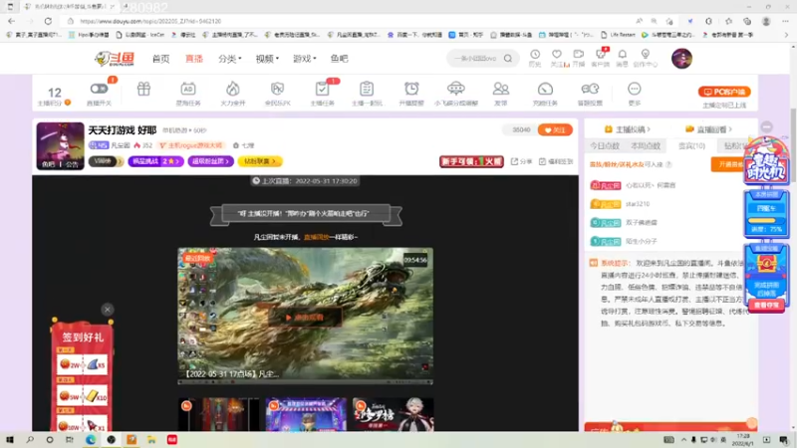The height and width of the screenshot is (448, 797).
Task: Open the AD task icon
Action: tap(188, 89)
